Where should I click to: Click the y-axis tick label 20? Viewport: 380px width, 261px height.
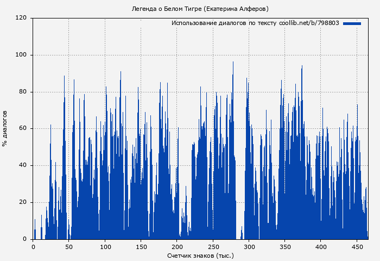click(23, 202)
